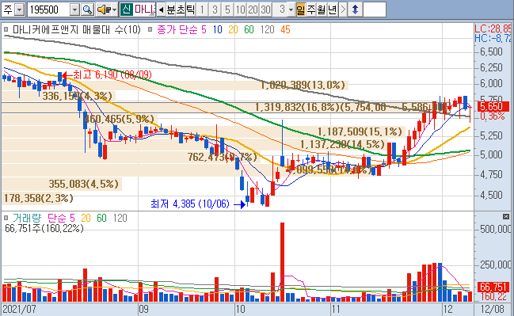Viewport: 514px width, 316px height.
Task: Toggle 마니커에프앤지 indicator square marker
Action: coord(6,29)
